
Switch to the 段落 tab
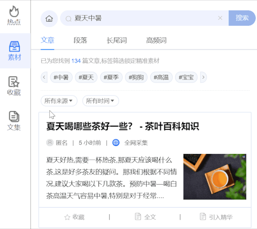coord(80,40)
